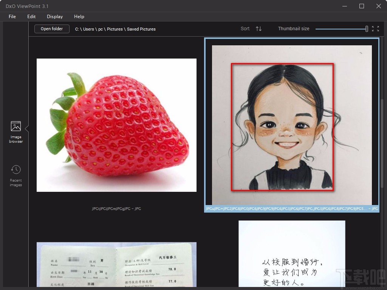Adjust the Thumbnail size slider
Screen dimensions: 387x290
(366, 29)
